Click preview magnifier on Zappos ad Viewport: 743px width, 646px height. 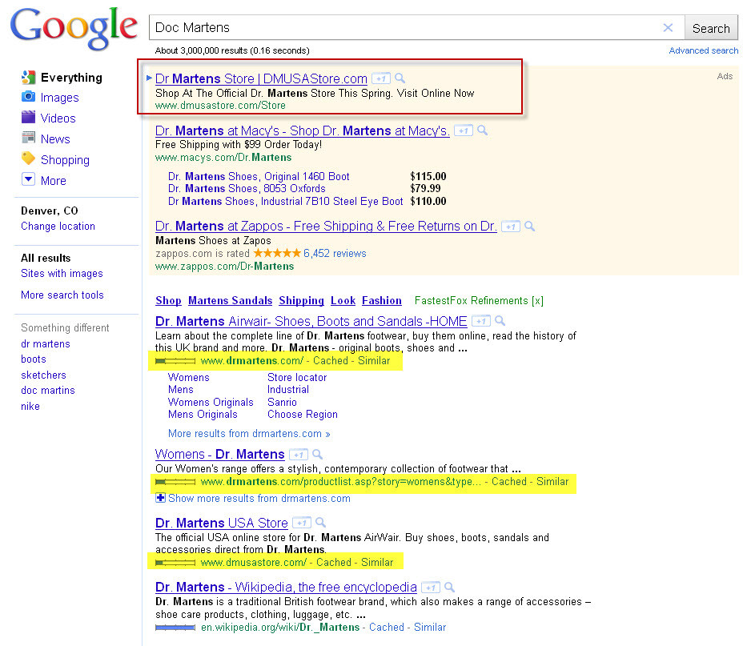530,227
